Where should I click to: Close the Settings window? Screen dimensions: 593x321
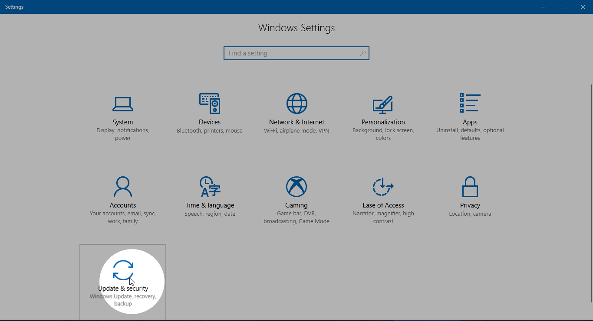(583, 7)
